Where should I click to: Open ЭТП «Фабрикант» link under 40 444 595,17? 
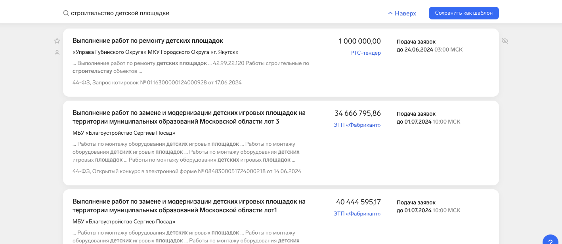tap(357, 213)
